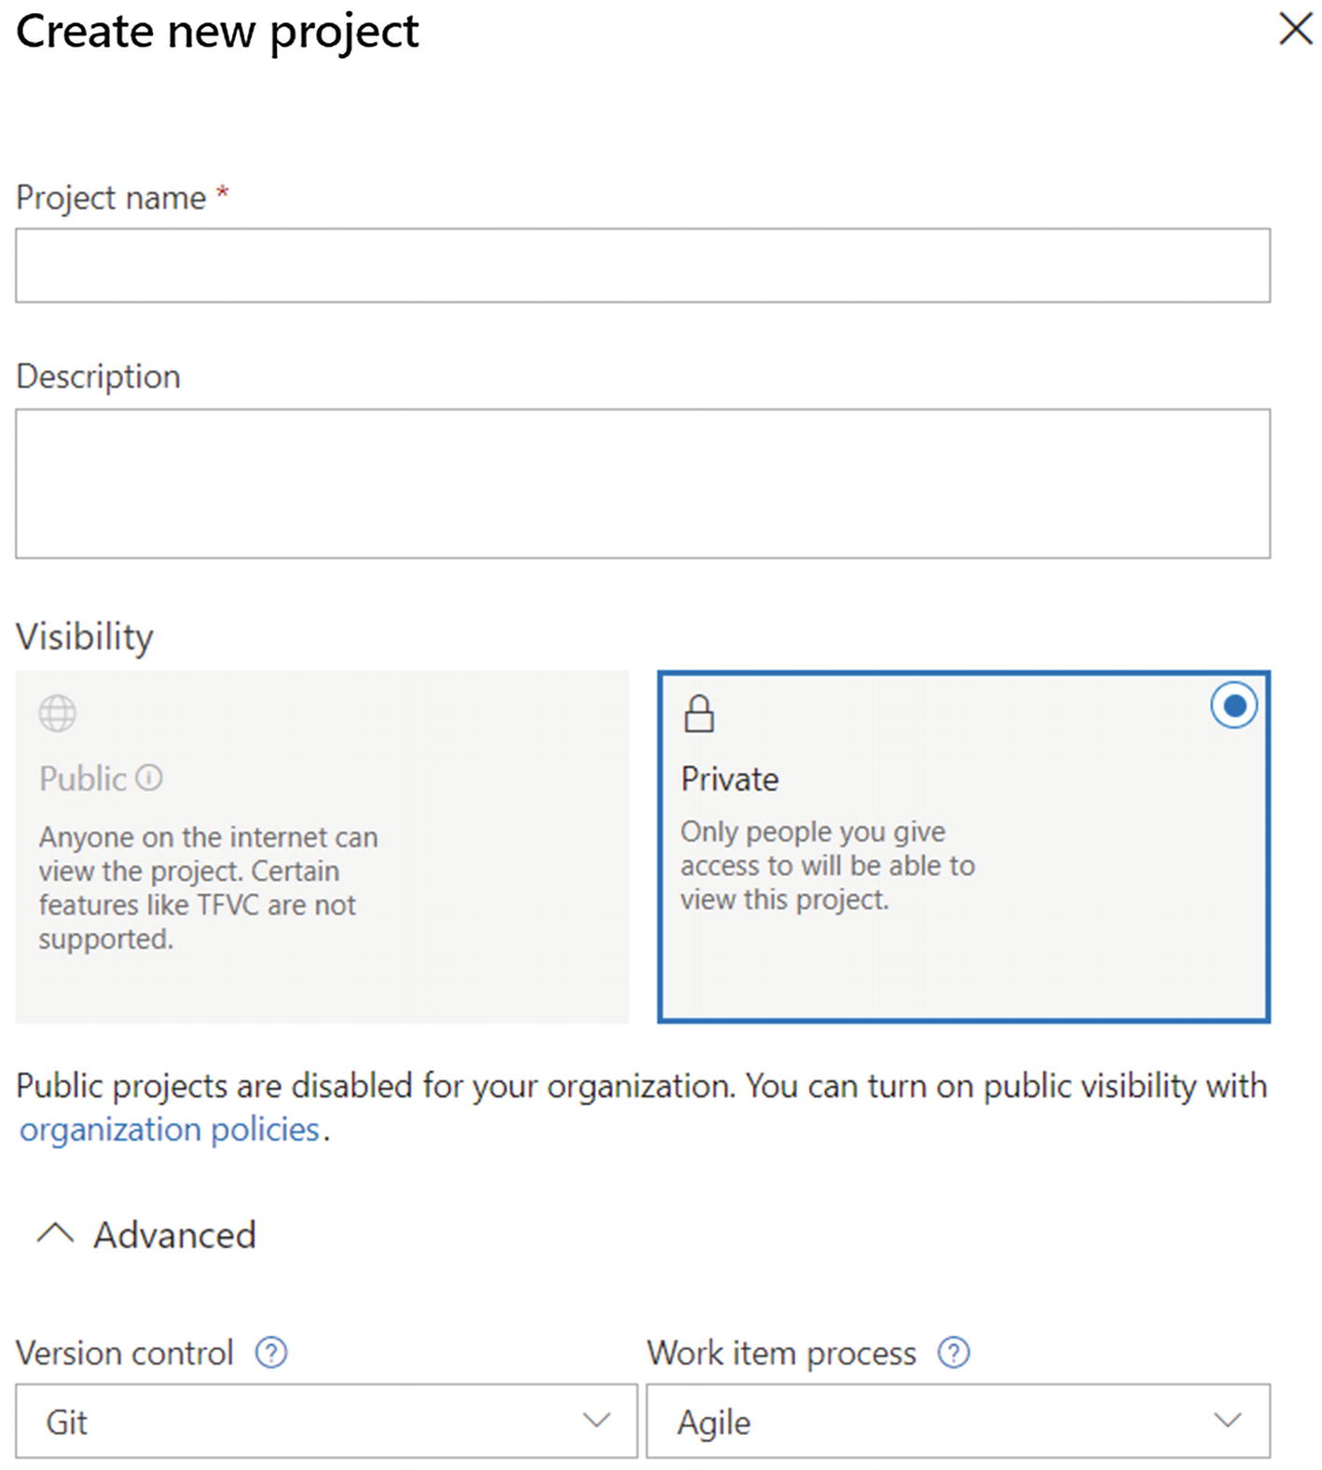The width and height of the screenshot is (1322, 1470).
Task: Click the globe icon in Public card
Action: (57, 714)
